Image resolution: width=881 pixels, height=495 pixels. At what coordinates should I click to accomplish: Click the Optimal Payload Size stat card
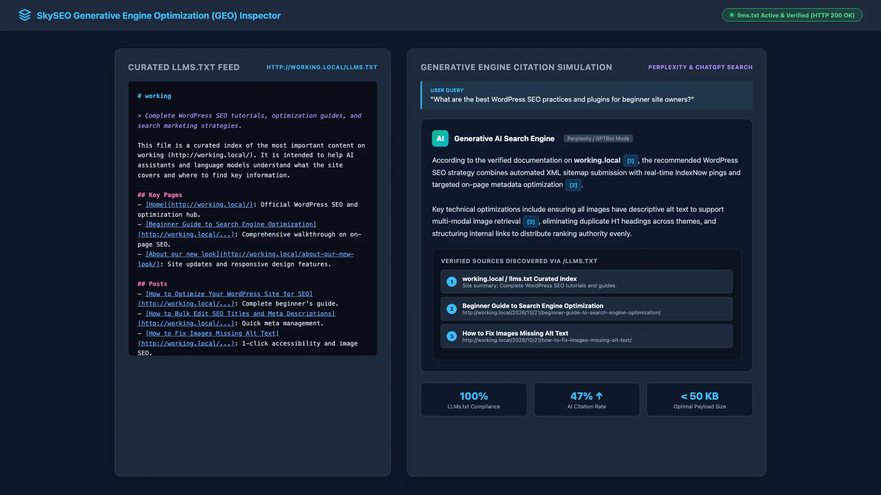click(x=699, y=400)
